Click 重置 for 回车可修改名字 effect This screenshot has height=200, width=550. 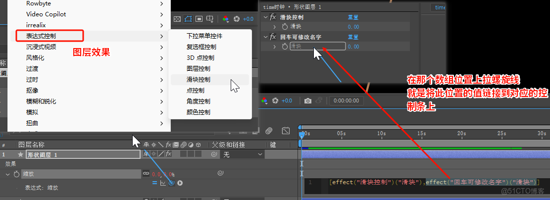coord(353,37)
